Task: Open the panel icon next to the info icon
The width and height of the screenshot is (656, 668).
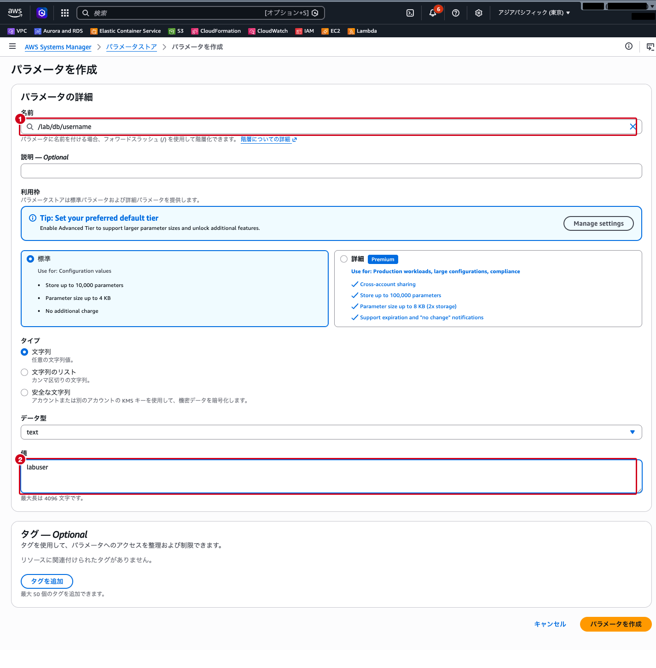Action: [650, 47]
